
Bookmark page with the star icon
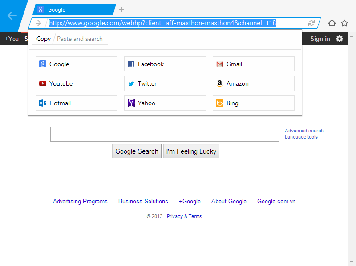(x=344, y=23)
